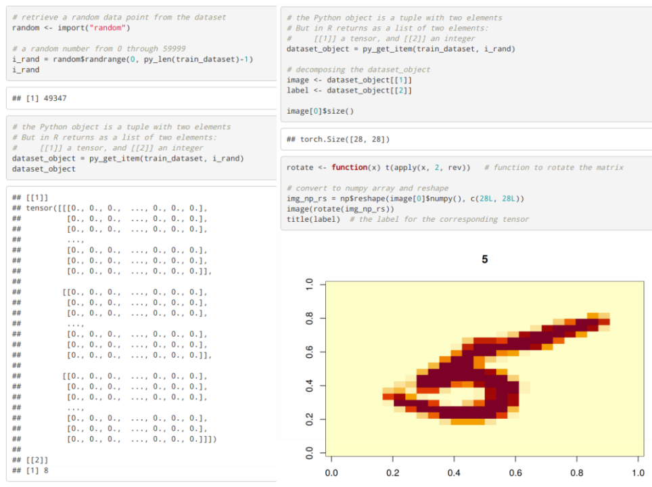Viewport: 652px width, 487px height.
Task: Click the "## [[1]]" output line
Action: pyautogui.click(x=30, y=198)
